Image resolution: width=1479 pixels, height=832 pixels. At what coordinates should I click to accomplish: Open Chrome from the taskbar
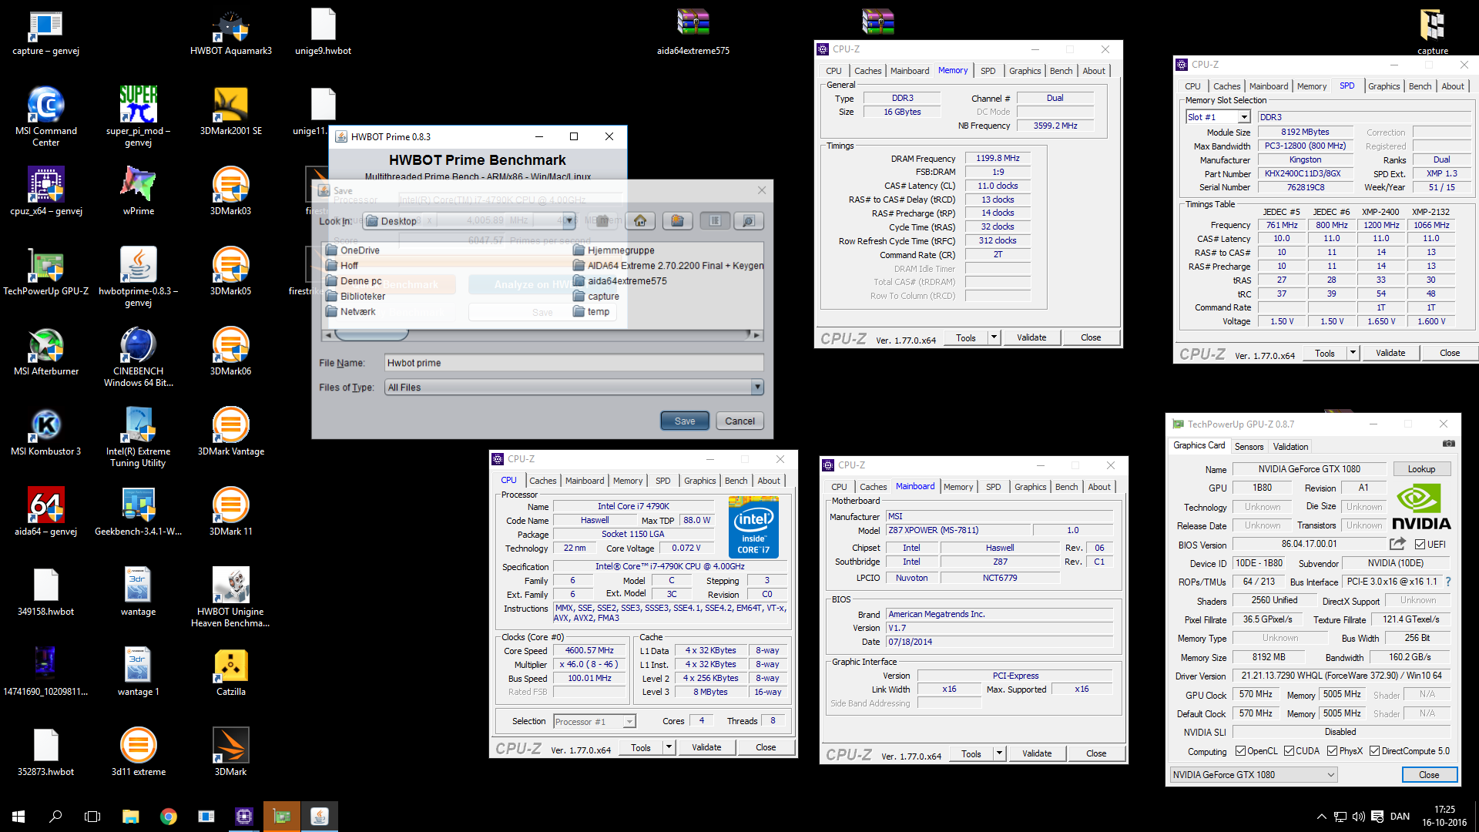pos(168,817)
